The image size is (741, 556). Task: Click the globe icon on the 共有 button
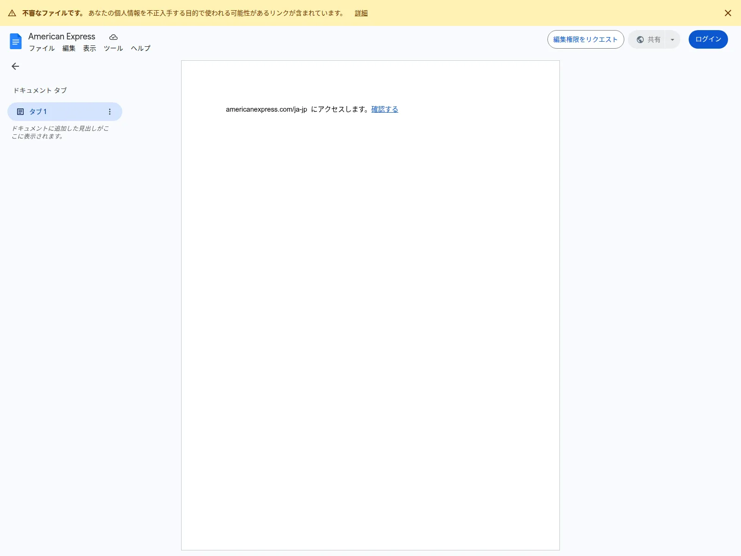641,39
